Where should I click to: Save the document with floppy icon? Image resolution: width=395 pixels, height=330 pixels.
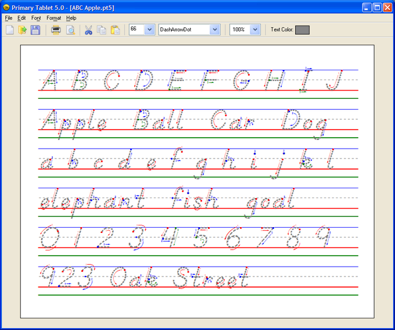(35, 30)
